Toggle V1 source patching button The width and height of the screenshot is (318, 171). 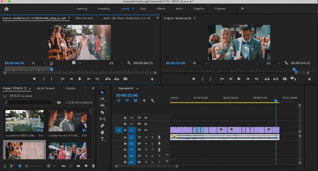[x=119, y=130]
